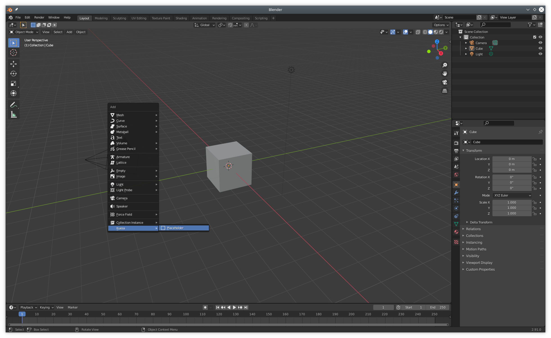Open the Global orientation dropdown

coord(205,25)
